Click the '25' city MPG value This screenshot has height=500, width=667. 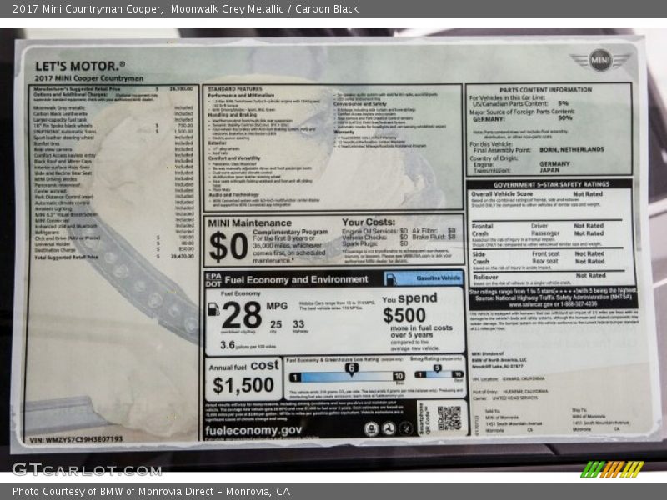[276, 324]
